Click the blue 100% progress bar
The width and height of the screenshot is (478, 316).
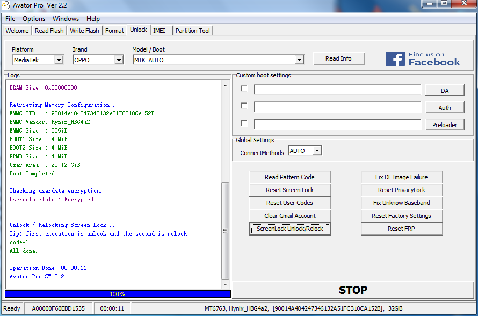[118, 294]
